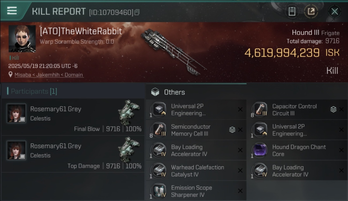Close the kill report window
This screenshot has height=201, width=348.
click(335, 12)
